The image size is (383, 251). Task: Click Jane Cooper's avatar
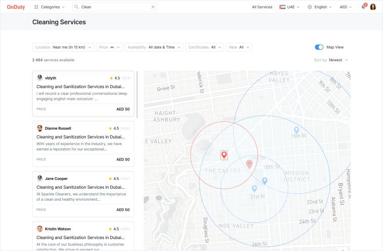pyautogui.click(x=40, y=178)
